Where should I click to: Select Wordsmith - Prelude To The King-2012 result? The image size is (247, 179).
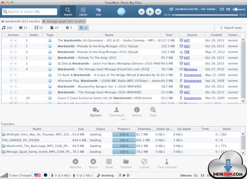tap(121, 58)
